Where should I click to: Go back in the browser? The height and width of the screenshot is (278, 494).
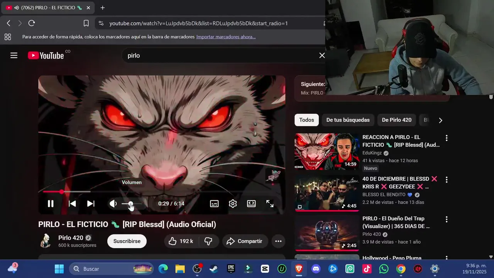(8, 23)
